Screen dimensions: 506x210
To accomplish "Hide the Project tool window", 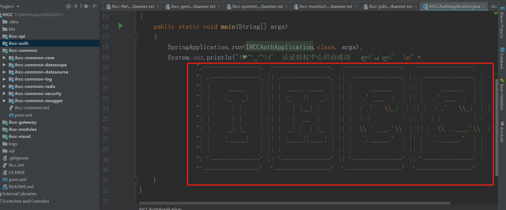I will click(x=95, y=6).
